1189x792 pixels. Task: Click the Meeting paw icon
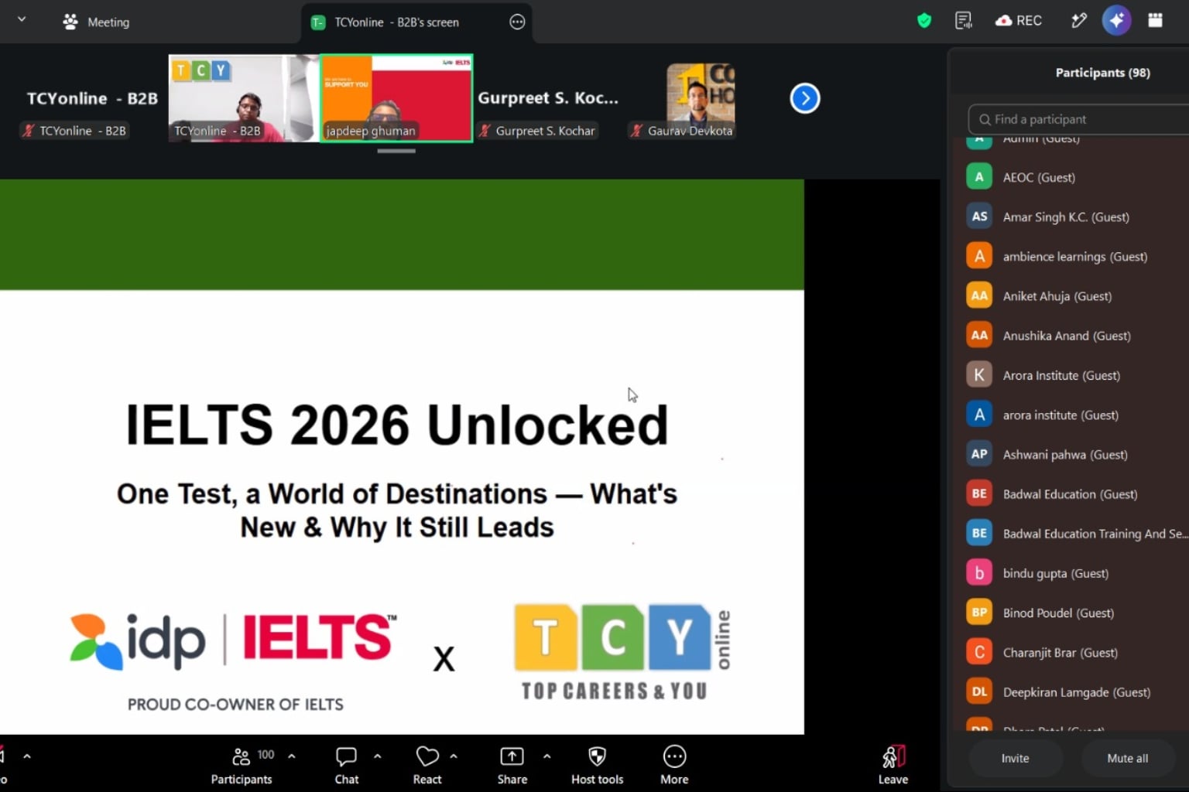(70, 22)
